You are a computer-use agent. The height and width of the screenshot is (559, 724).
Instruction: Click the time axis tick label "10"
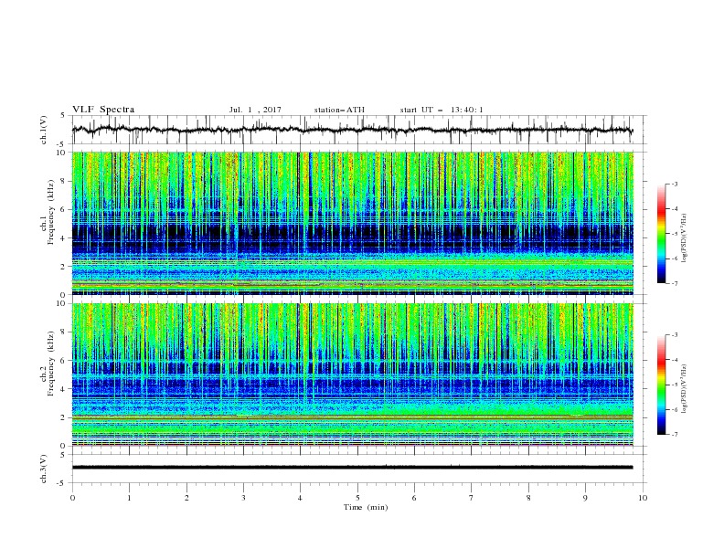tap(643, 498)
